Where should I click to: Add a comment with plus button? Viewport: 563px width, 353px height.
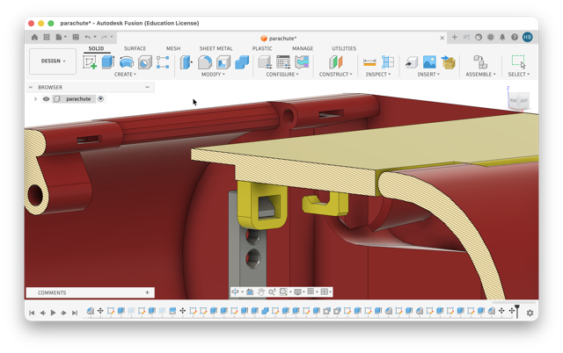[147, 292]
